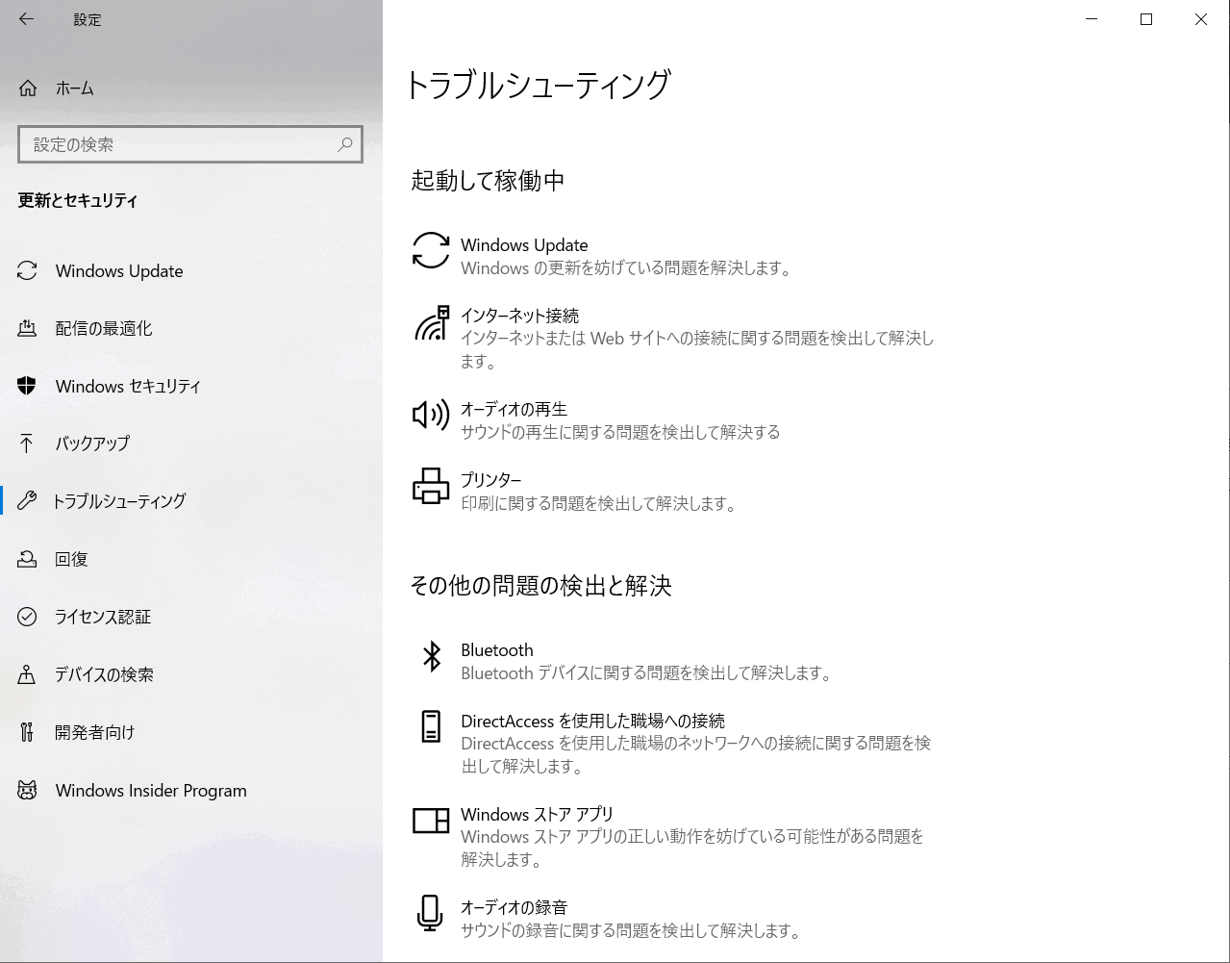Click the Windows ストア アプリ icon
The image size is (1230, 963).
click(431, 820)
